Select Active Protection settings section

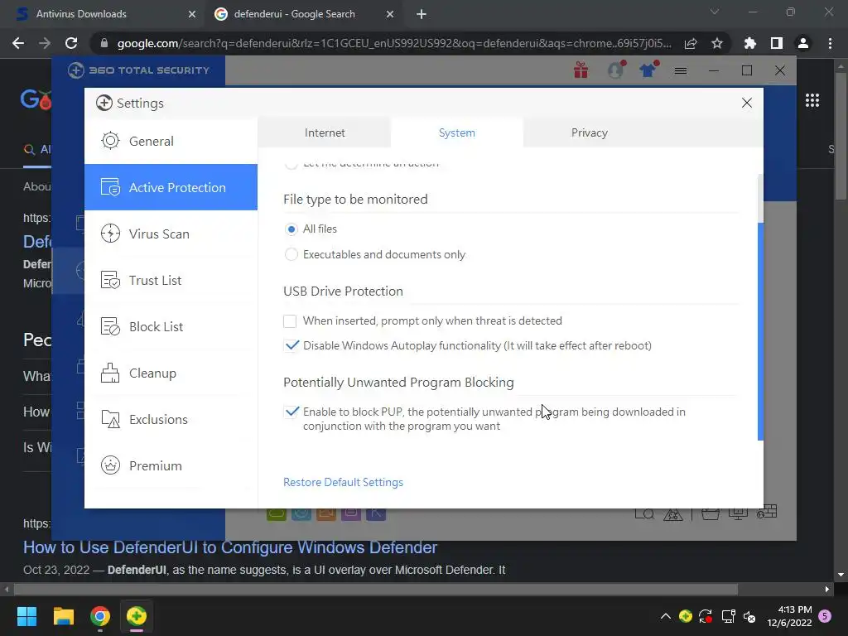coord(171,188)
